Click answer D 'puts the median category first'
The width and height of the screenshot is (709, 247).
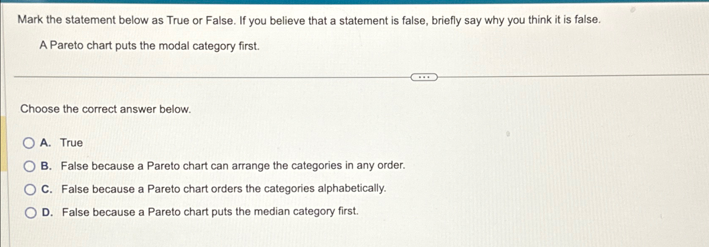pos(210,212)
